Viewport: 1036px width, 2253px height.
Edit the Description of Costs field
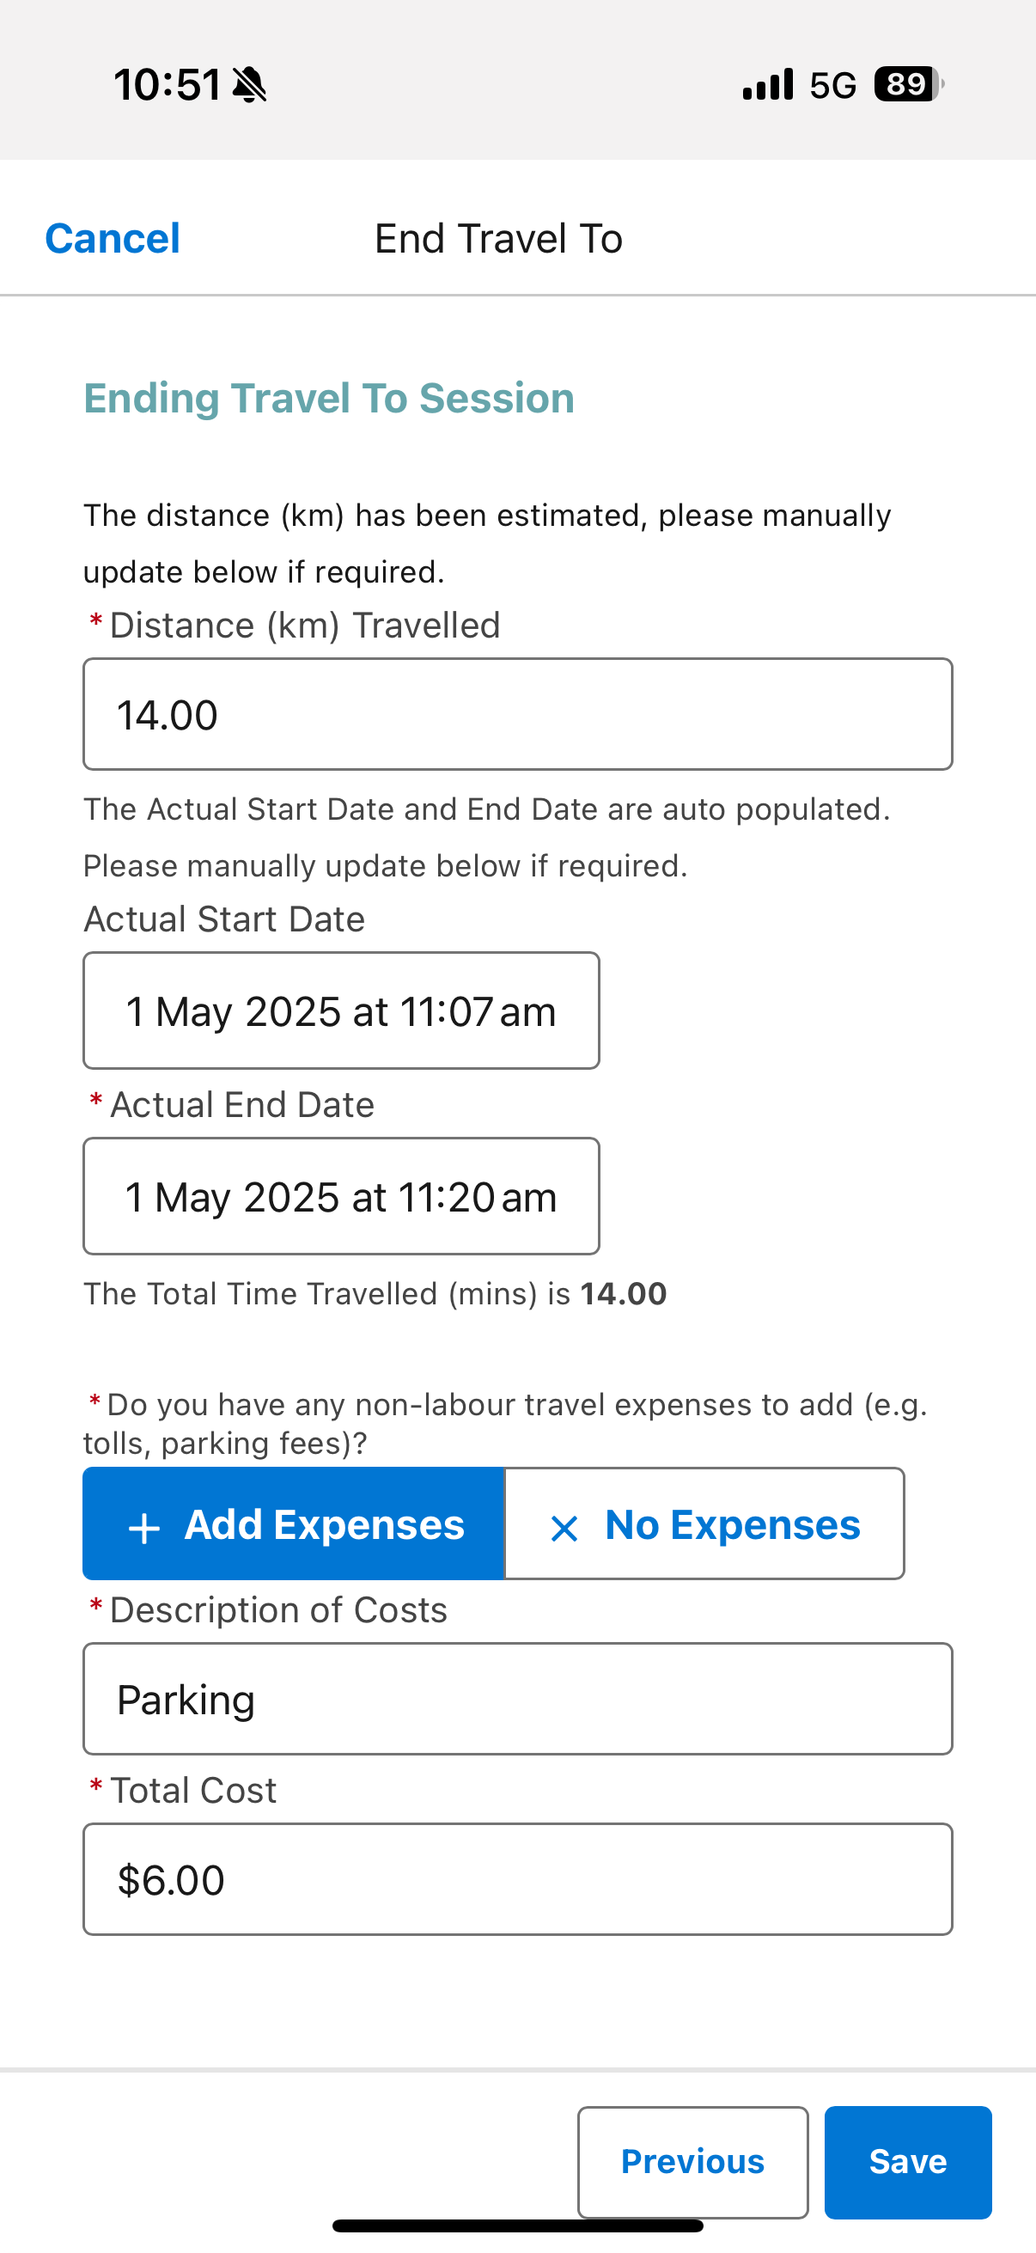pyautogui.click(x=517, y=1699)
